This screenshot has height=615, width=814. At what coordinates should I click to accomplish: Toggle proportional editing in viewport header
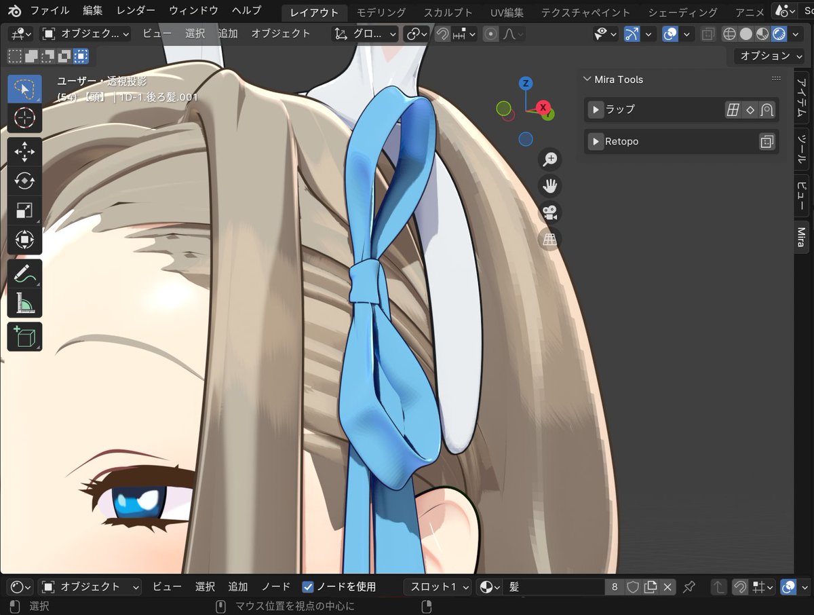[490, 34]
